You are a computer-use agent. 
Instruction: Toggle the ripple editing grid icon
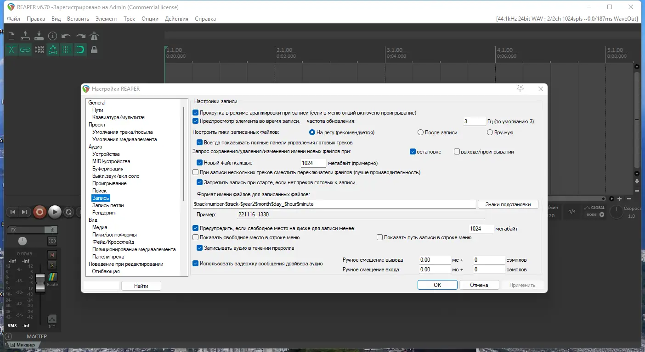coord(39,49)
